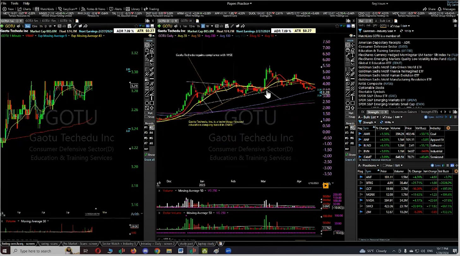460x256 pixels.
Task: Open 'Pre Market - Scans -screen' layout tab
Action: click(81, 244)
